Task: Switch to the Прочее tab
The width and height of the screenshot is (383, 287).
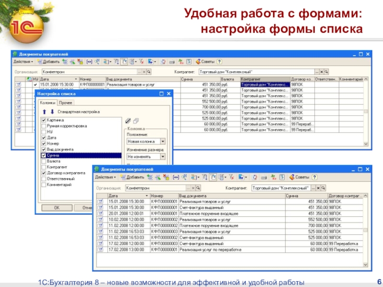Action: click(66, 103)
